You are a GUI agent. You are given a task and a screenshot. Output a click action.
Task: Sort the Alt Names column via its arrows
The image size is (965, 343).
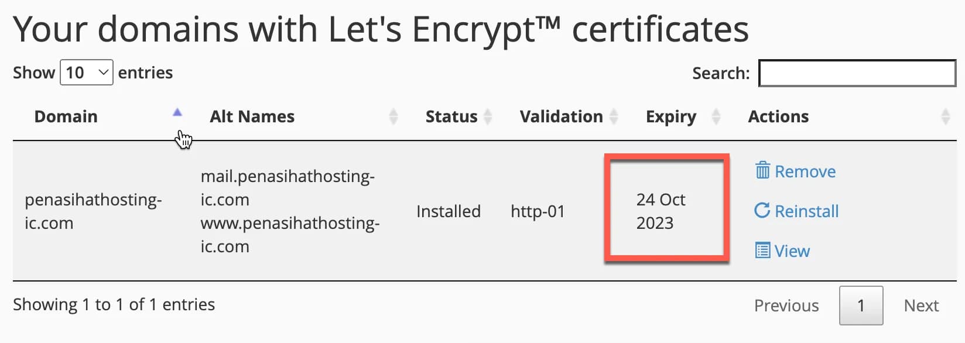(x=393, y=116)
